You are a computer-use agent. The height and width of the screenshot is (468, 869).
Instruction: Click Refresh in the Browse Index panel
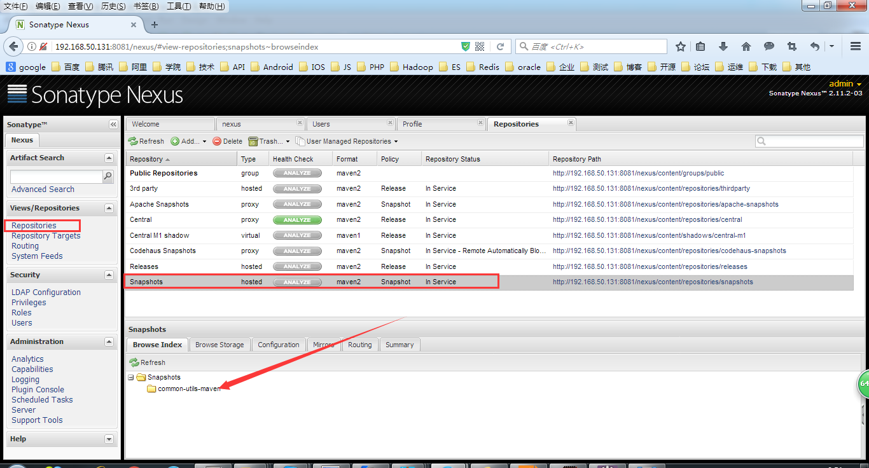[147, 362]
